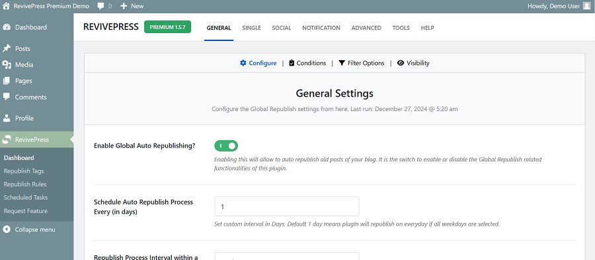The height and width of the screenshot is (260, 595).
Task: Click the PREMIUM 1.5.7 badge
Action: pos(167,27)
